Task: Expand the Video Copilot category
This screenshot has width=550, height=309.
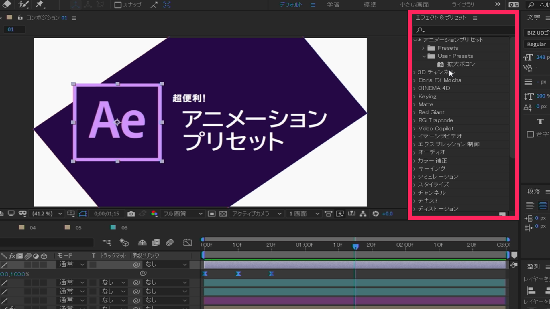Action: coord(414,129)
